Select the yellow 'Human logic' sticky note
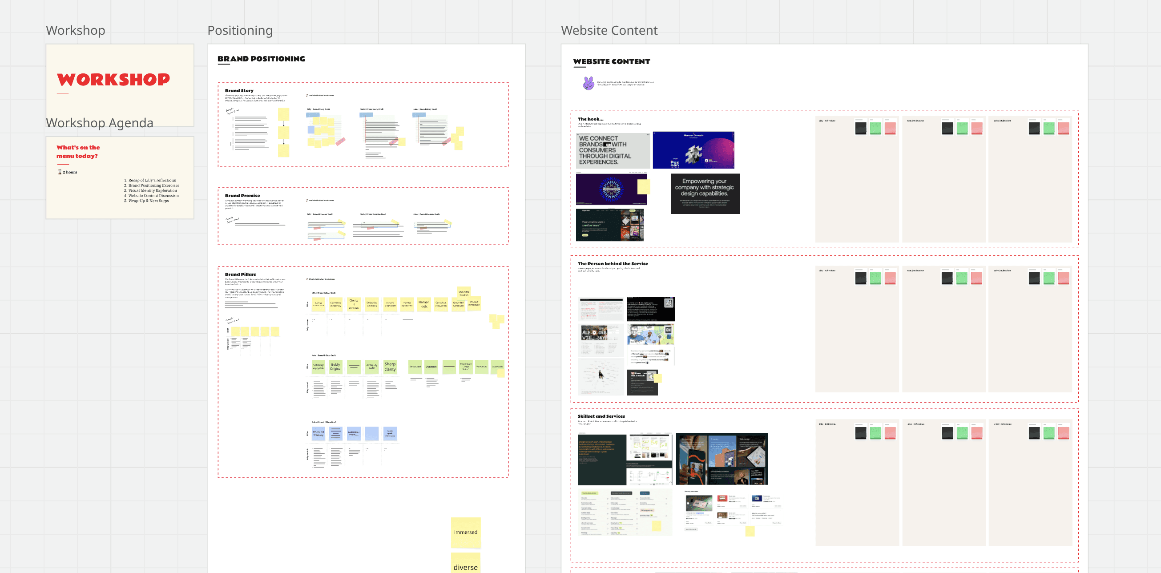The width and height of the screenshot is (1161, 573). pyautogui.click(x=423, y=304)
